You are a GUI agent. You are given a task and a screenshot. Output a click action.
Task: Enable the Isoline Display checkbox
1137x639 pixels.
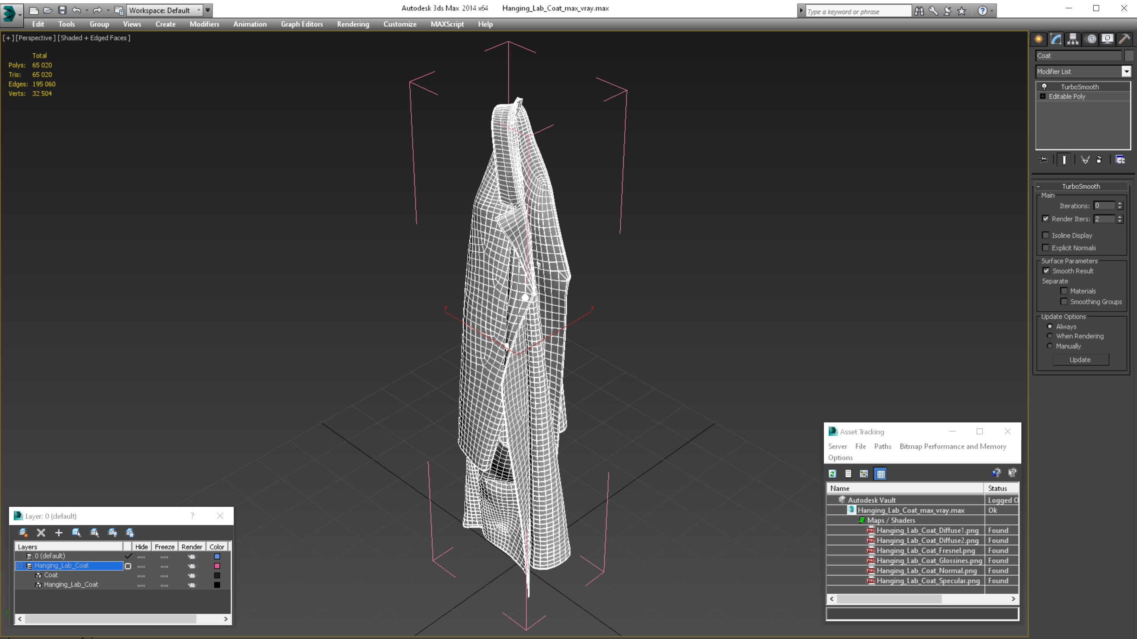pyautogui.click(x=1046, y=235)
